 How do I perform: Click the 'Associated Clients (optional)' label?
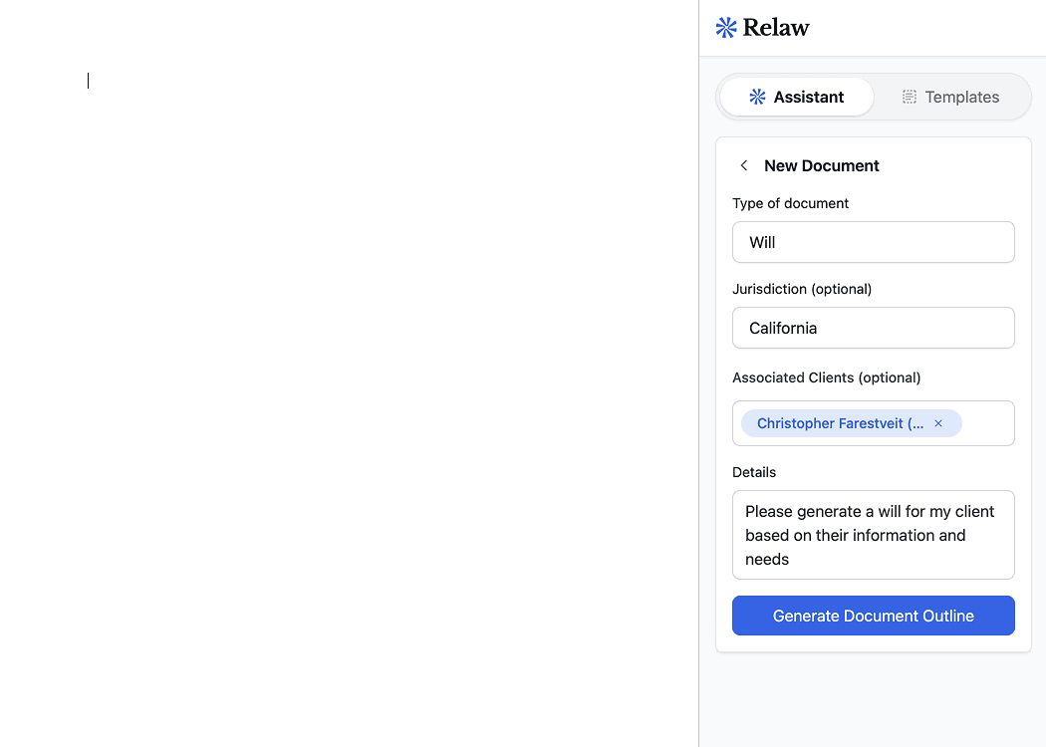point(826,377)
